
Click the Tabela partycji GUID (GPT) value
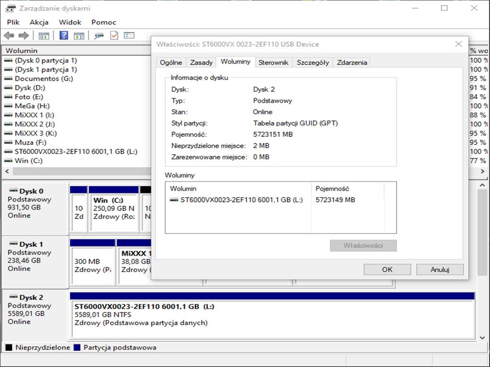pos(295,123)
